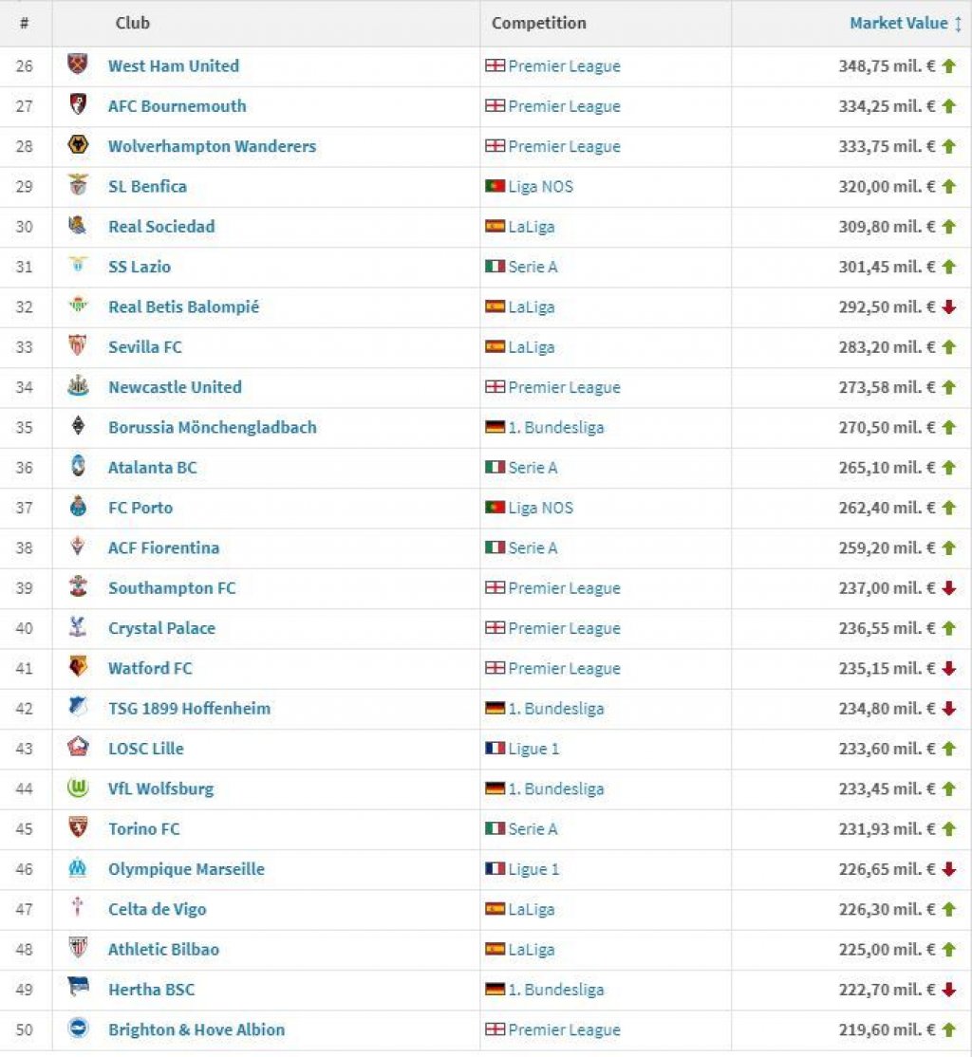Click the sort arrows beside Market Value
The width and height of the screenshot is (972, 1057).
[x=958, y=24]
